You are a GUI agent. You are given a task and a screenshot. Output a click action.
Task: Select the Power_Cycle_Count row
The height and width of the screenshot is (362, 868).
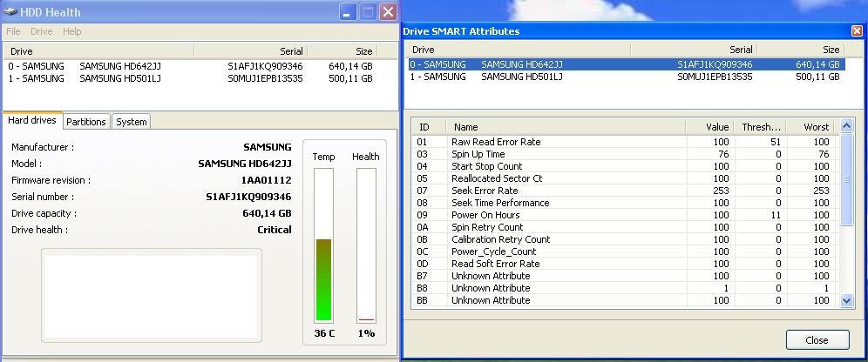point(626,251)
